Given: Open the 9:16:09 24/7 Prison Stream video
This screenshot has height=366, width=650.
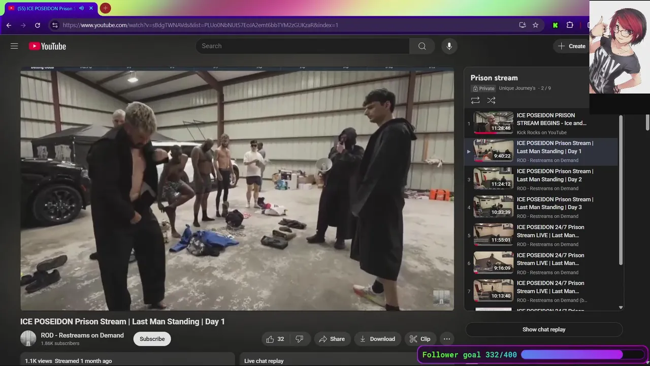Looking at the screenshot, I should click(x=541, y=263).
